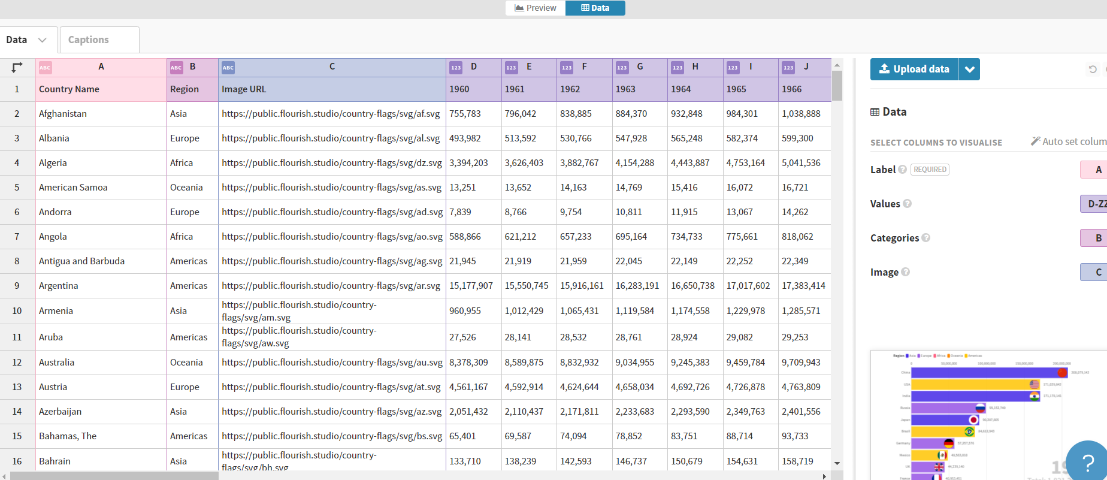Click the Categories help info icon
Viewport: 1107px width, 480px height.
[x=925, y=238]
